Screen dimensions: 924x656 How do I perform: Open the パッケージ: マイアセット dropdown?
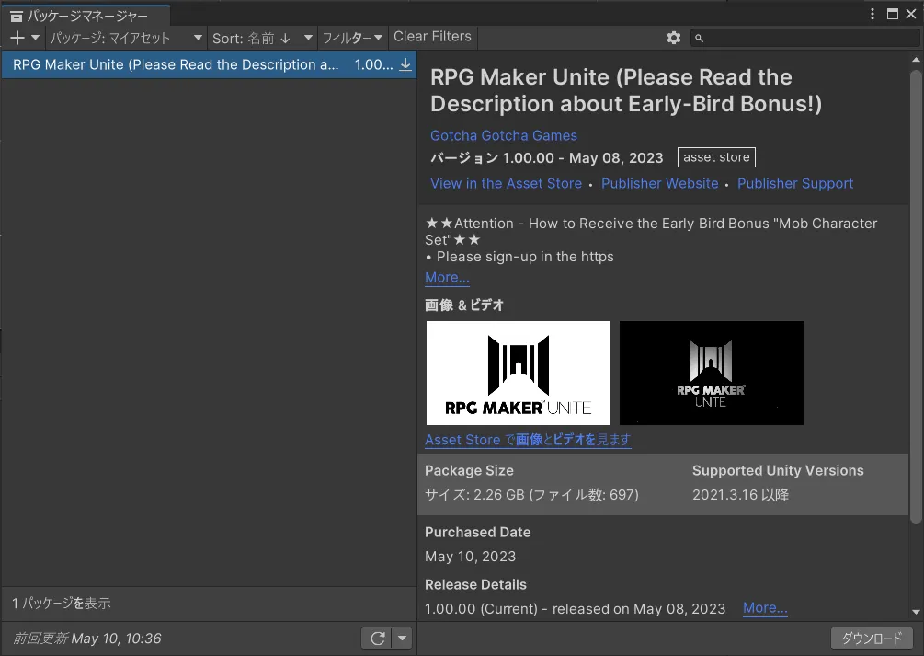click(x=126, y=38)
